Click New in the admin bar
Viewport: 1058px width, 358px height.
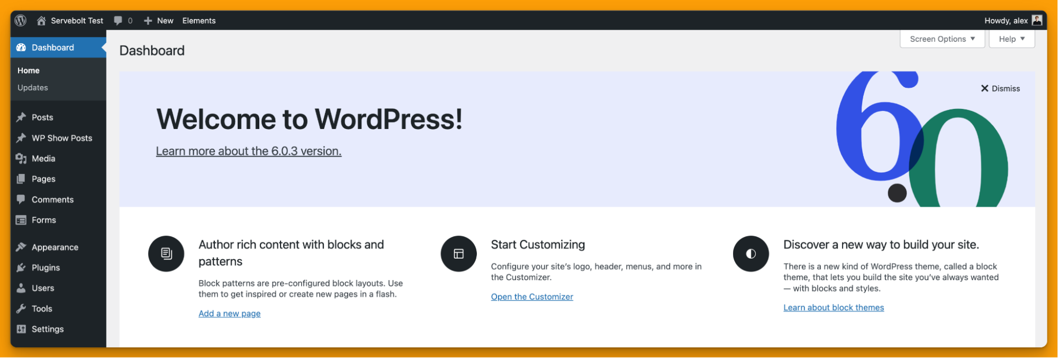(165, 21)
